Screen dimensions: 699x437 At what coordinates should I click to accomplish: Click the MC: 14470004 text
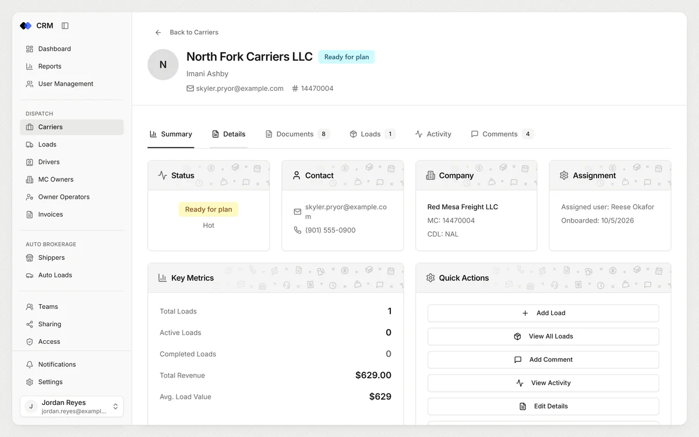point(451,221)
